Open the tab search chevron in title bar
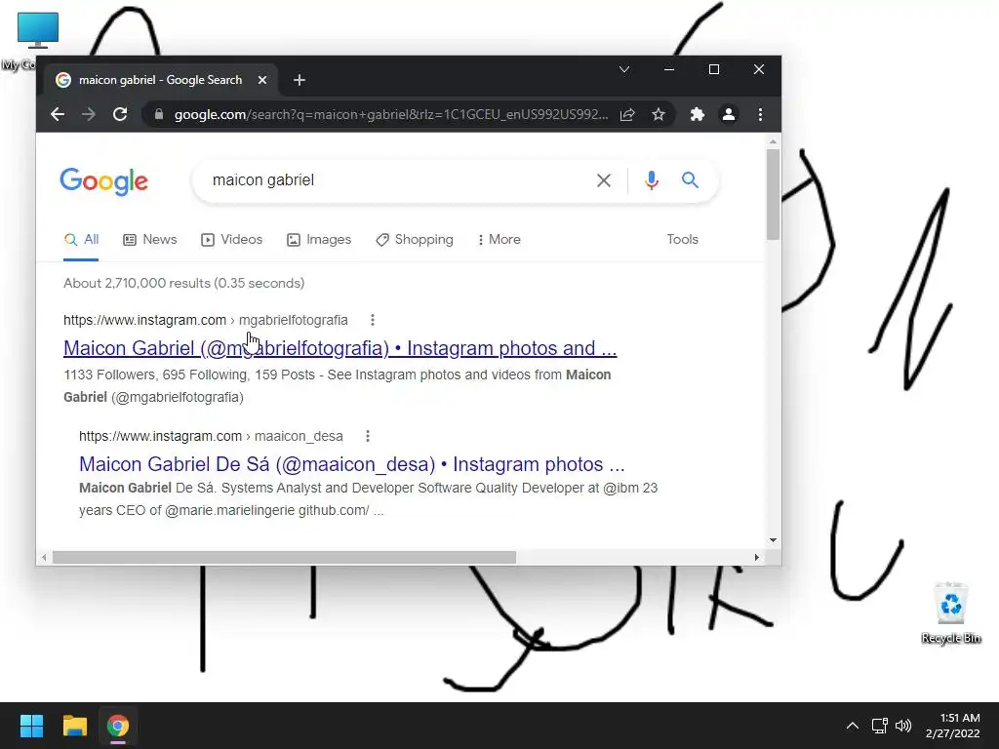The image size is (999, 749). 624,69
